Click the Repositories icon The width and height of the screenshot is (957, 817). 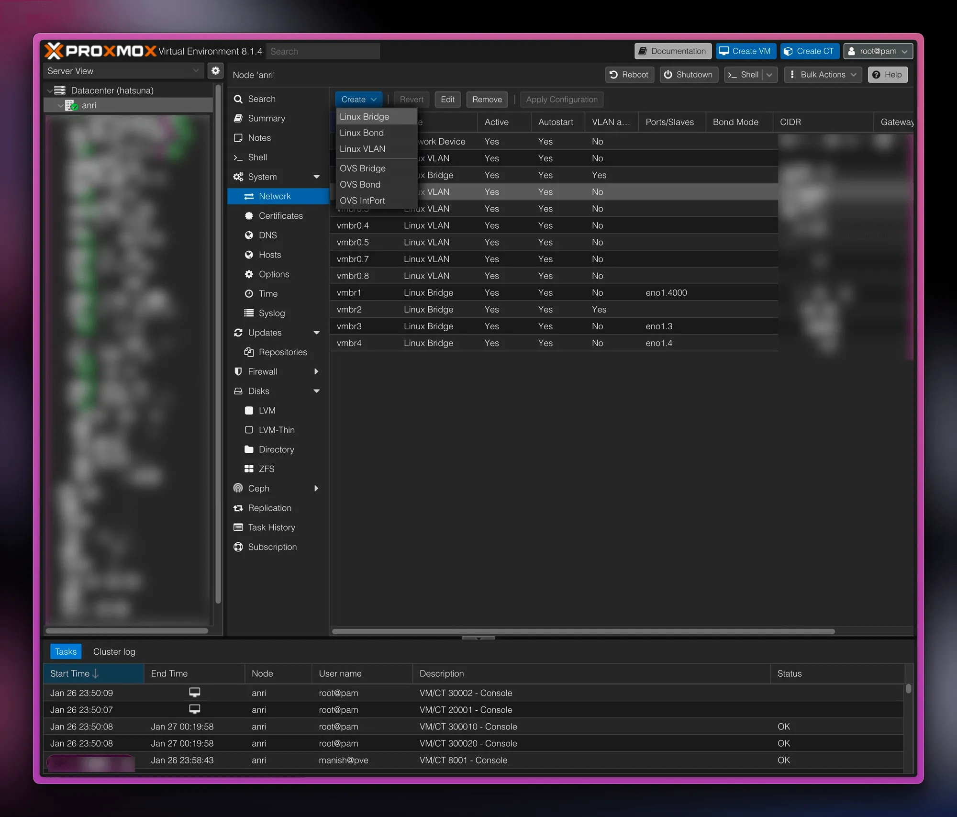[249, 352]
